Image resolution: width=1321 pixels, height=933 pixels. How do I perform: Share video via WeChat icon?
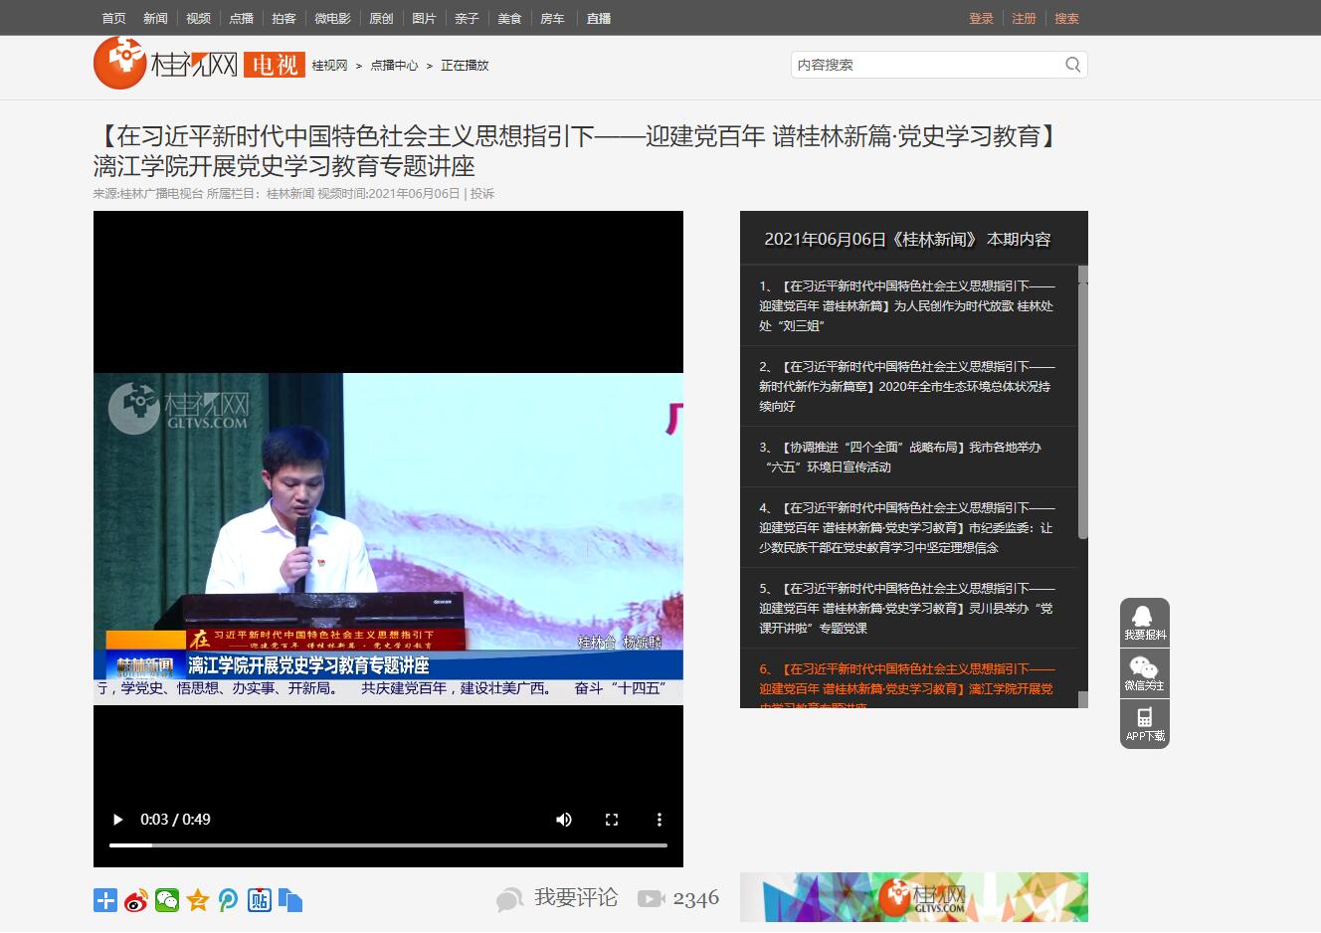[167, 901]
